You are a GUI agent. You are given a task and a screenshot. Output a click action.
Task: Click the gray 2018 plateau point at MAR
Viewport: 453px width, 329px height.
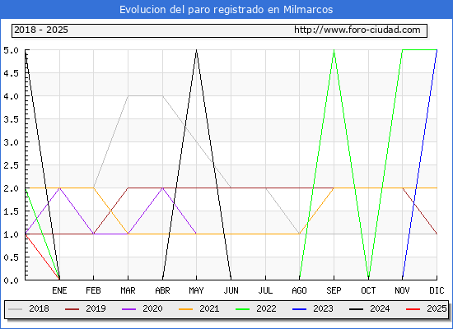pos(128,95)
